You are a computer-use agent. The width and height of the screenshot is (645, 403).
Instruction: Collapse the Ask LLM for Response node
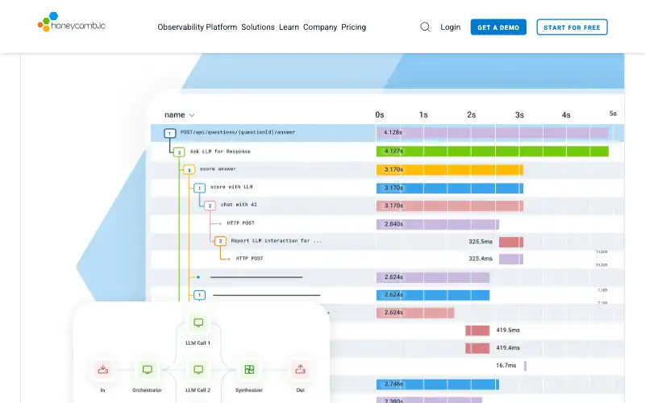coord(179,152)
